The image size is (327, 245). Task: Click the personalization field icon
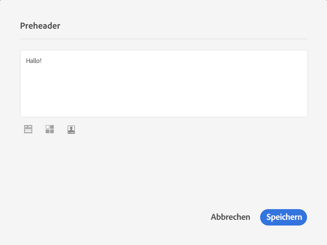[28, 129]
